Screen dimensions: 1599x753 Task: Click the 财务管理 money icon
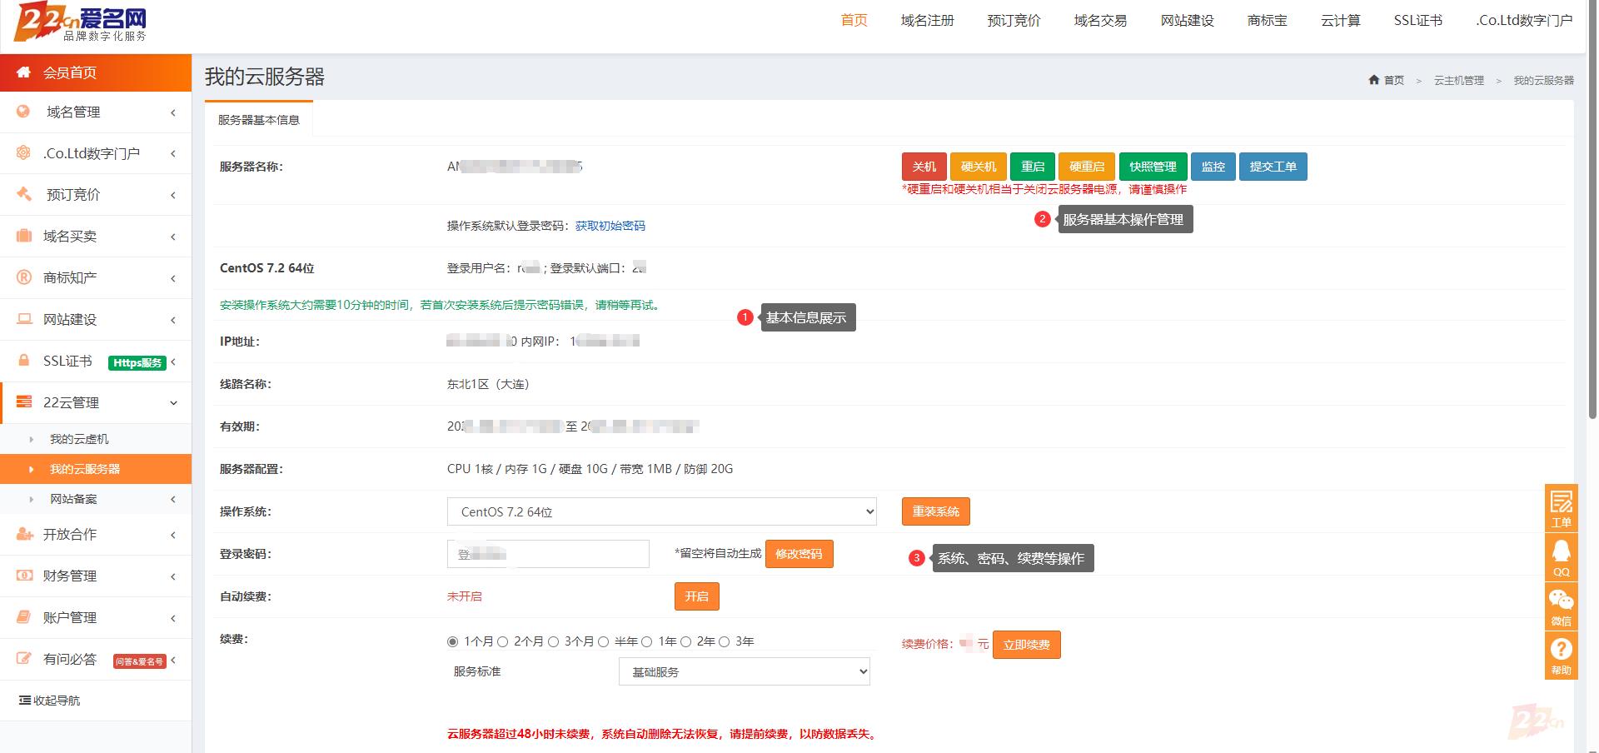[23, 576]
